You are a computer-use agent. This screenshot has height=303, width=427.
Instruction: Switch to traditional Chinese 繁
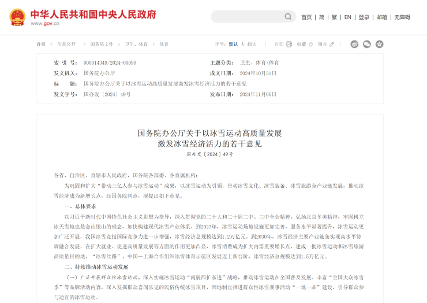tap(334, 17)
